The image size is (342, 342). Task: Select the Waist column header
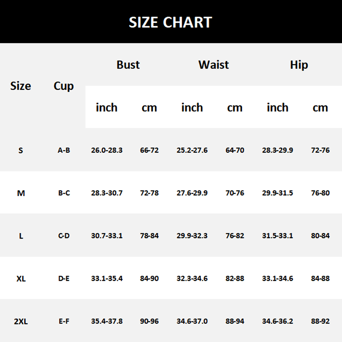point(213,65)
